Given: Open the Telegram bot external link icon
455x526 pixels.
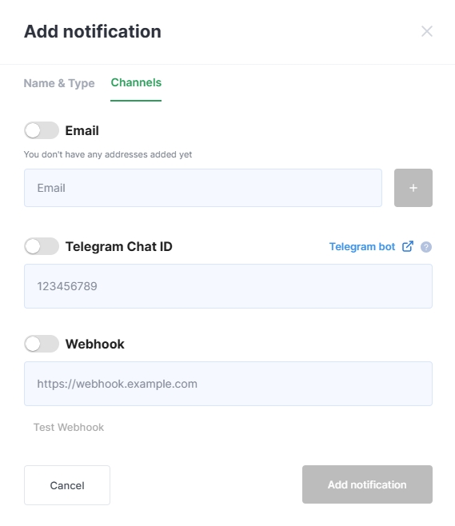Looking at the screenshot, I should (x=408, y=246).
